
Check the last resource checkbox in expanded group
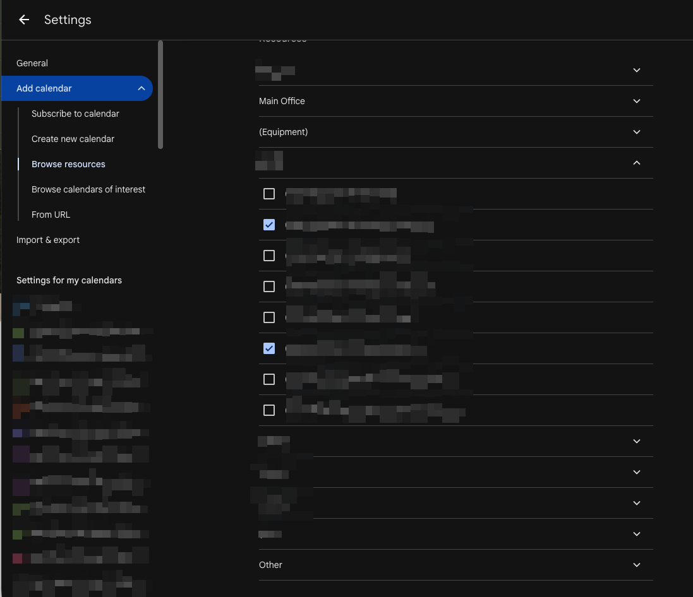tap(269, 410)
